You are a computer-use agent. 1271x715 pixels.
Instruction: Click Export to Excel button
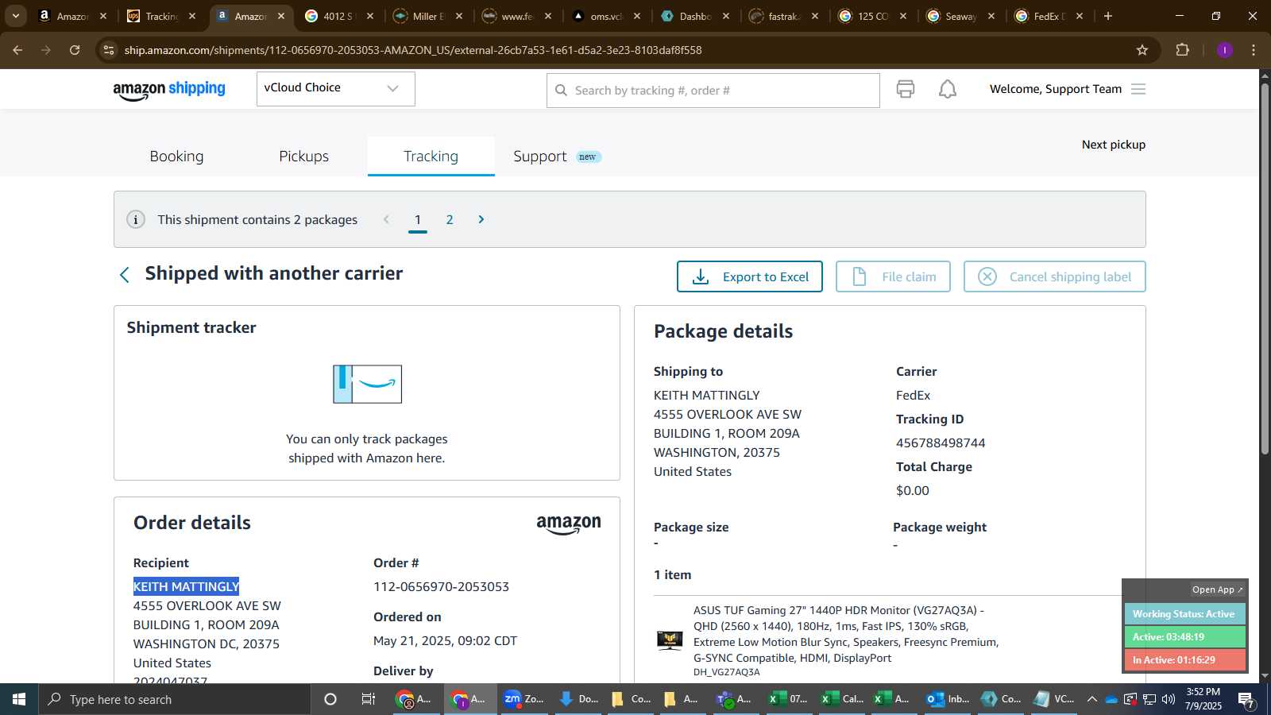click(x=749, y=276)
